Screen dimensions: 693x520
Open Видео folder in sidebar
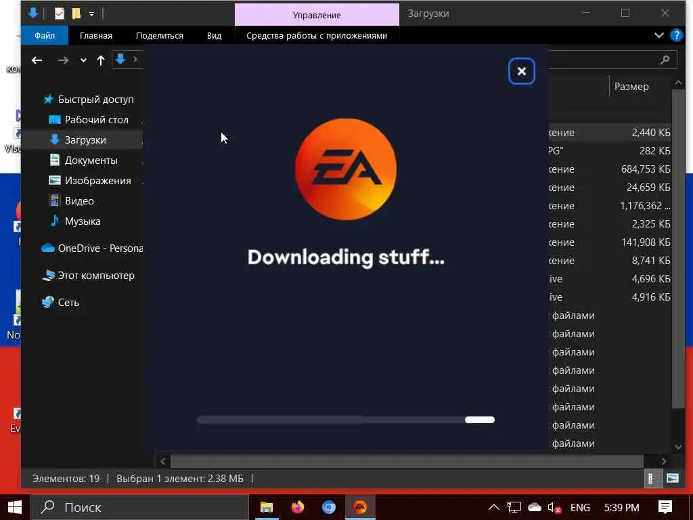pyautogui.click(x=79, y=201)
